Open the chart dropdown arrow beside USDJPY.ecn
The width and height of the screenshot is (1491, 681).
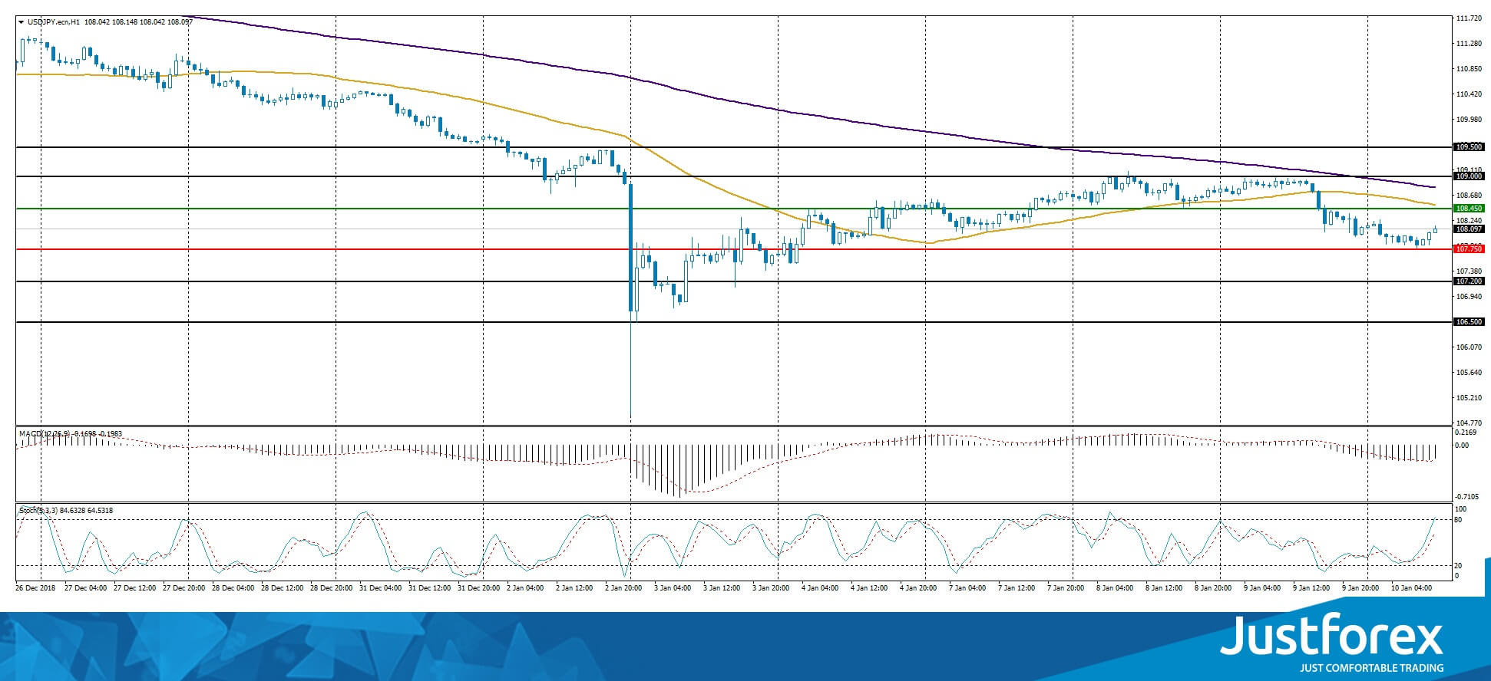(x=21, y=22)
